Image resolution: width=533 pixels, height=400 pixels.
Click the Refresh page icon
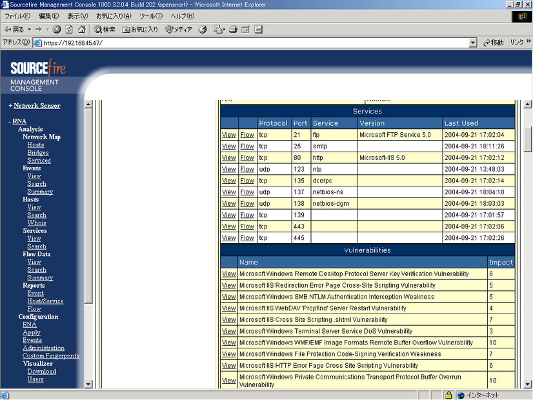(69, 29)
